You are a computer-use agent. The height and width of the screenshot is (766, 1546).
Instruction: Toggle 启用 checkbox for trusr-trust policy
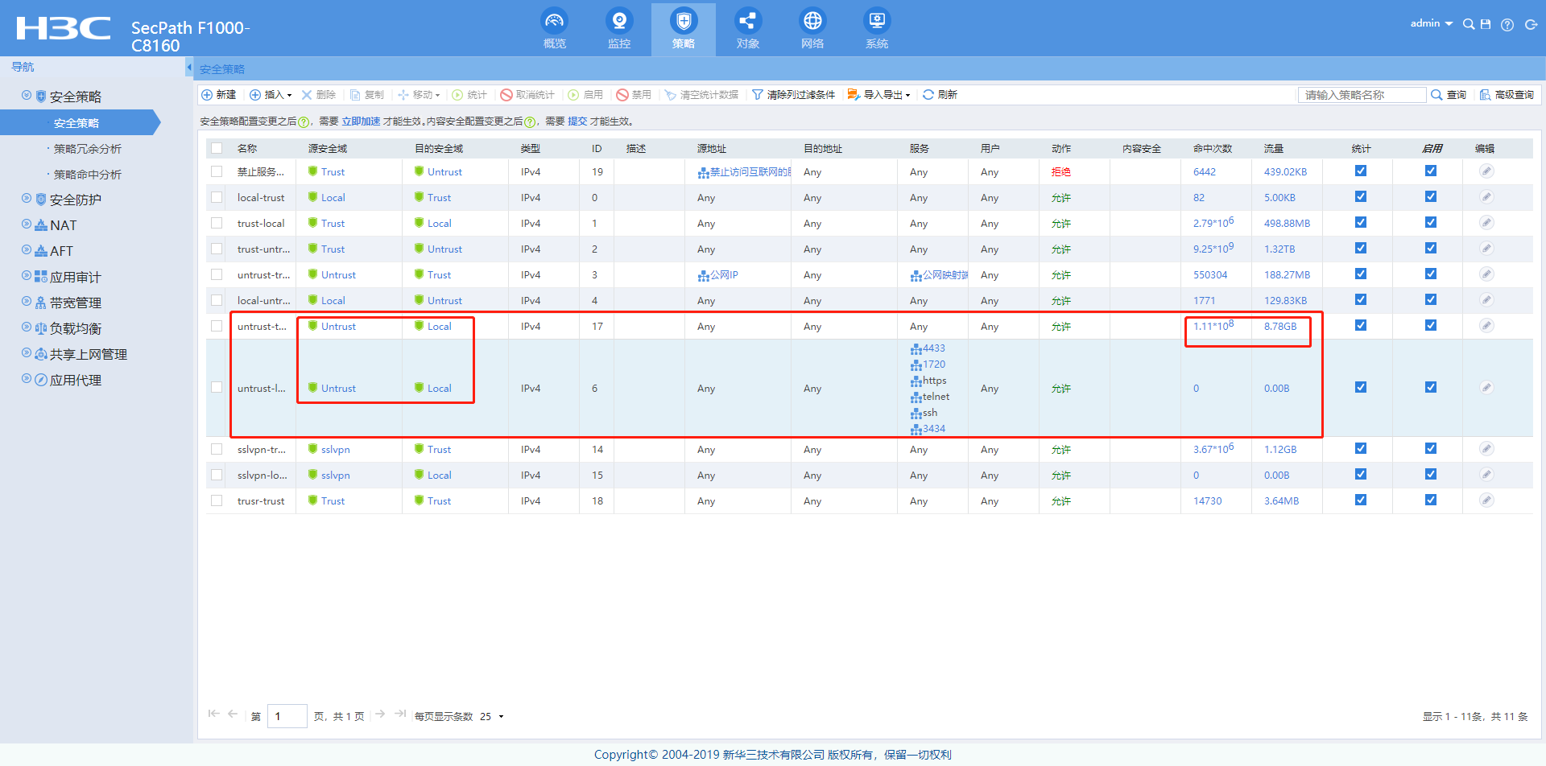pyautogui.click(x=1430, y=500)
